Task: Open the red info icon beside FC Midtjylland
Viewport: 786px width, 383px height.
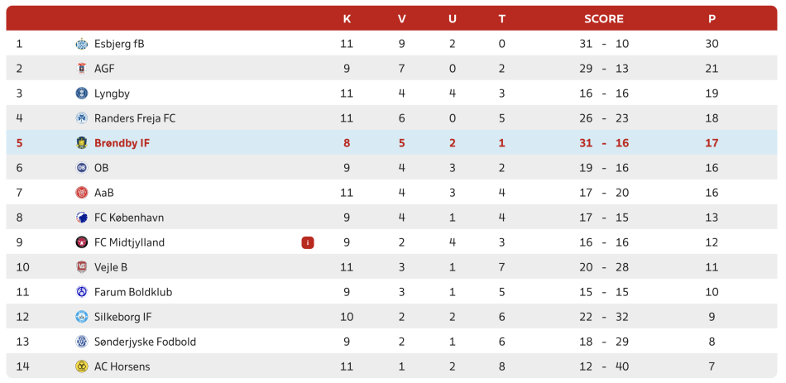Action: pos(308,242)
